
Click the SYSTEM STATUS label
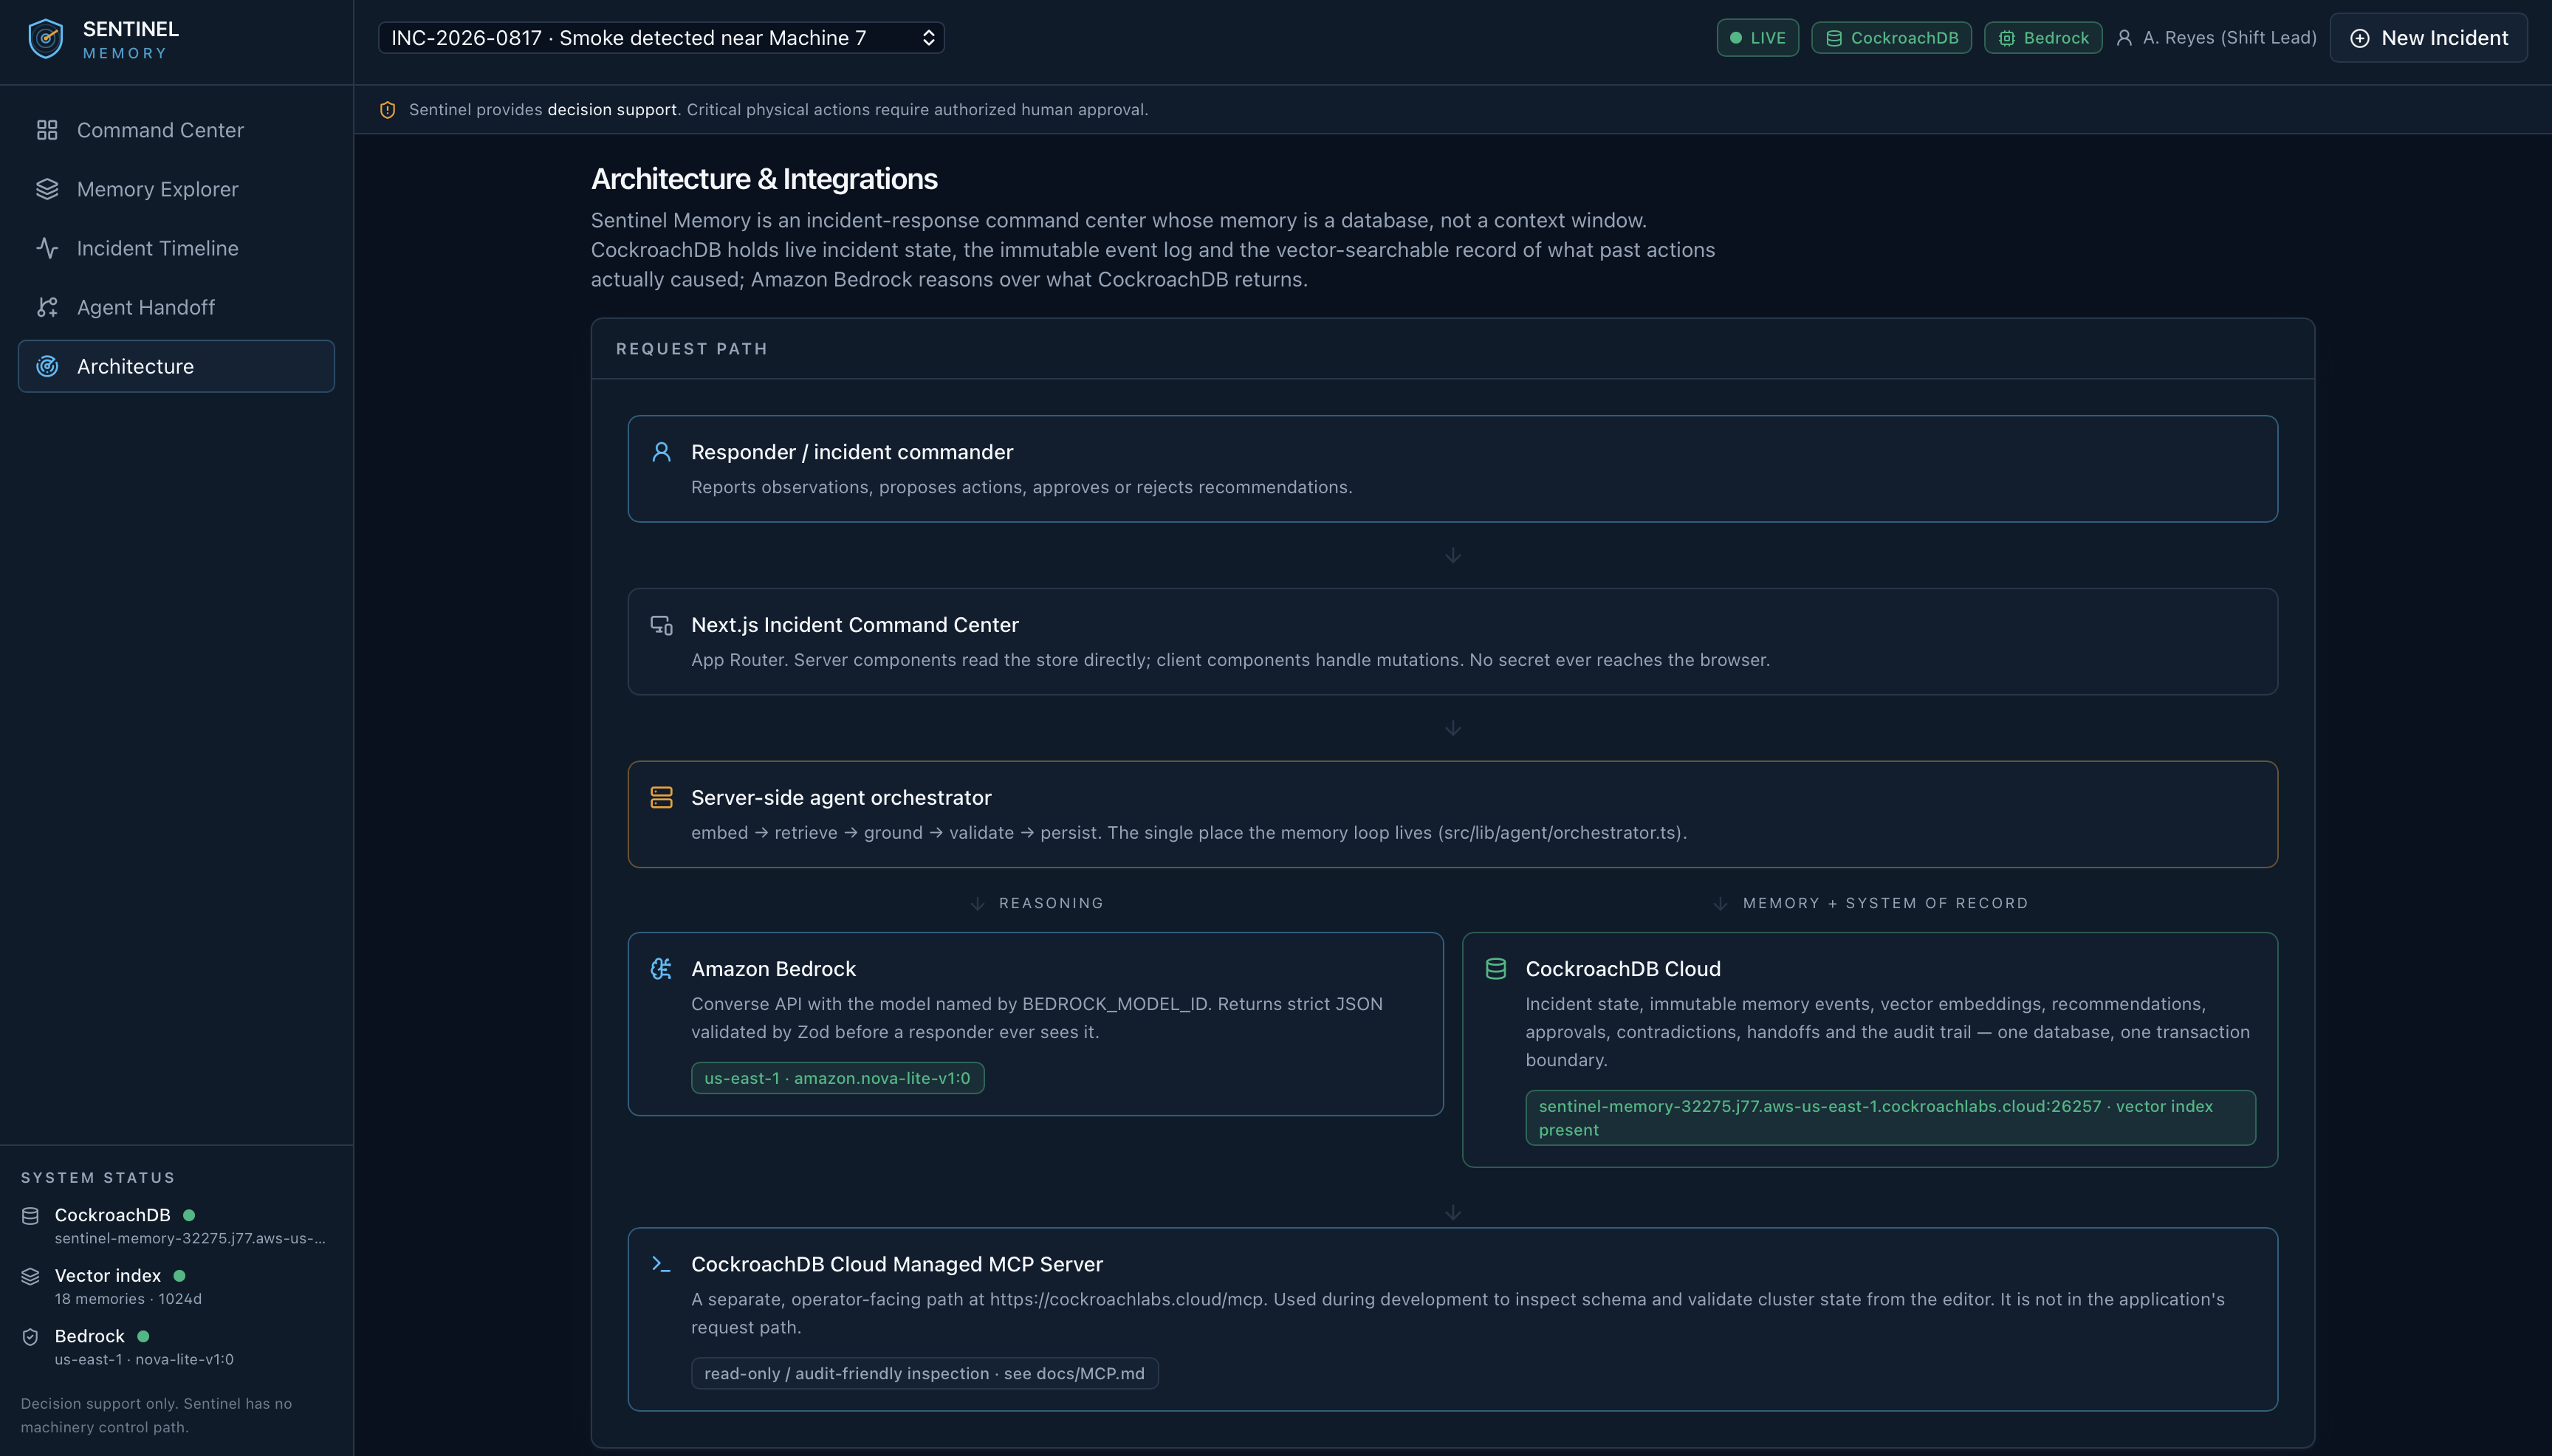pos(98,1178)
